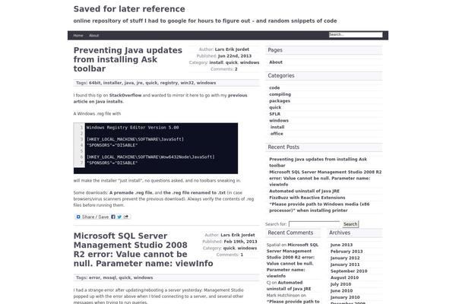Follow the StackOverflow link

[125, 96]
